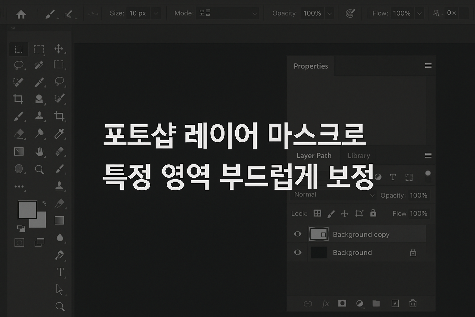Add a layer style with fx
This screenshot has height=317, width=475.
[x=326, y=303]
